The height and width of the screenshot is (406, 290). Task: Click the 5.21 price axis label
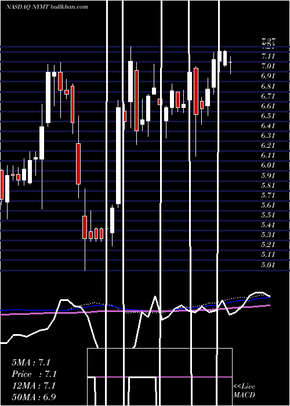click(268, 245)
